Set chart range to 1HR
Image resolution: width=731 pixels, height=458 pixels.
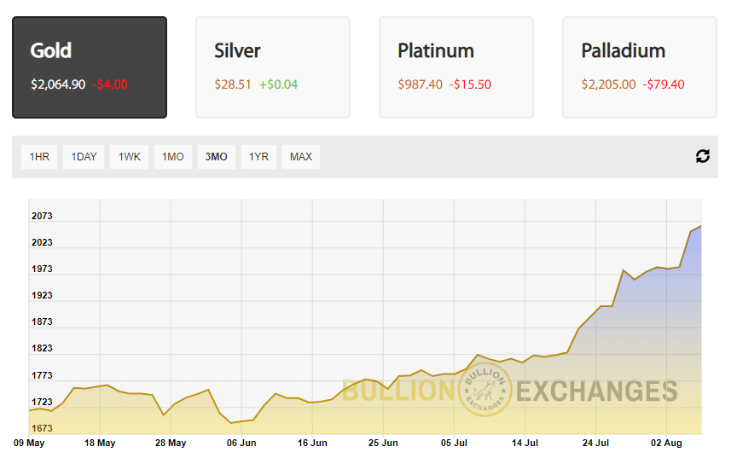pos(39,157)
